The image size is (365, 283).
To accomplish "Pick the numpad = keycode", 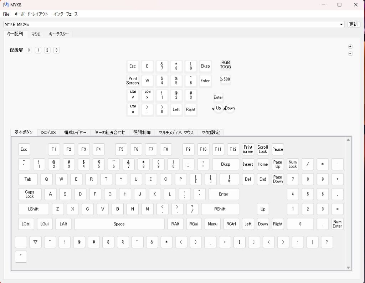I will point(337,209).
